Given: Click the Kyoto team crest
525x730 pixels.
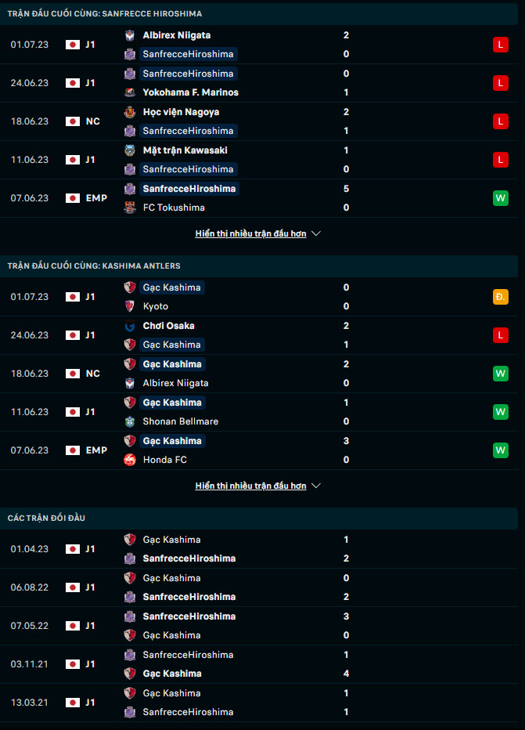Looking at the screenshot, I should tap(130, 306).
